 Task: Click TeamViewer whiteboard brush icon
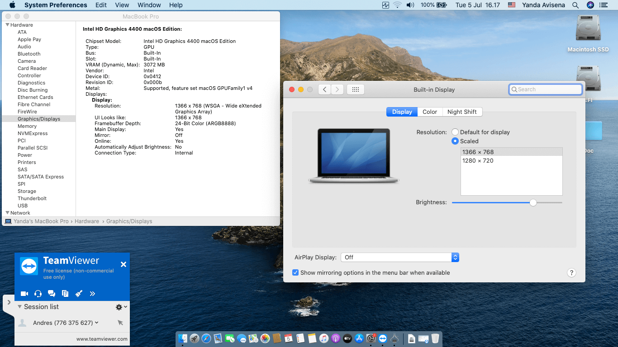pyautogui.click(x=79, y=294)
